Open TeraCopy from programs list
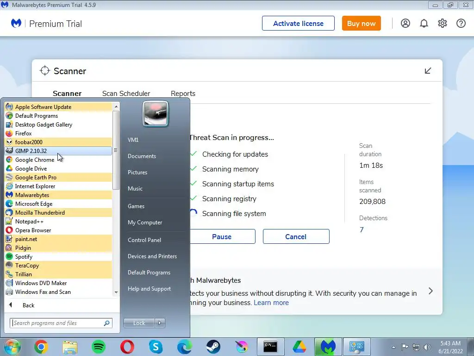 click(58, 266)
